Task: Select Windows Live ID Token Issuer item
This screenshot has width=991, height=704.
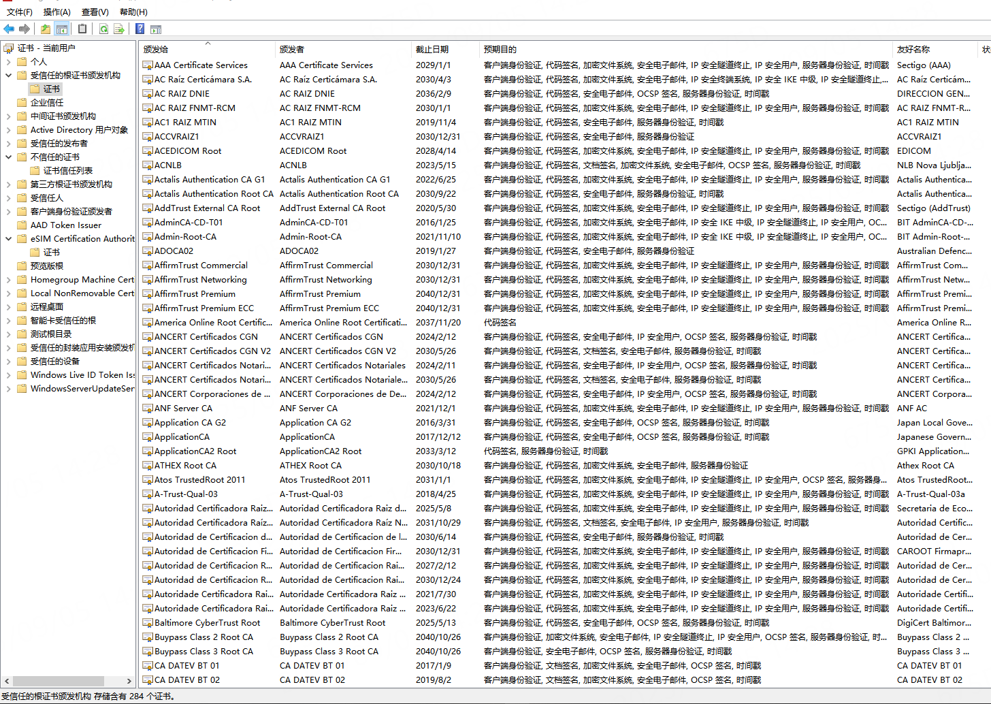Action: point(82,374)
